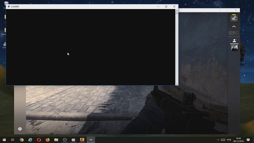
Task: Open the friends list icon in CS:GO sidebar
Action: [x=234, y=41]
